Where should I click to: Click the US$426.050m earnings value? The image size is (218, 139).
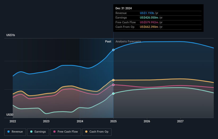[149, 18]
